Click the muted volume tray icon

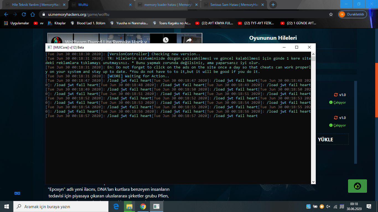coord(328,206)
